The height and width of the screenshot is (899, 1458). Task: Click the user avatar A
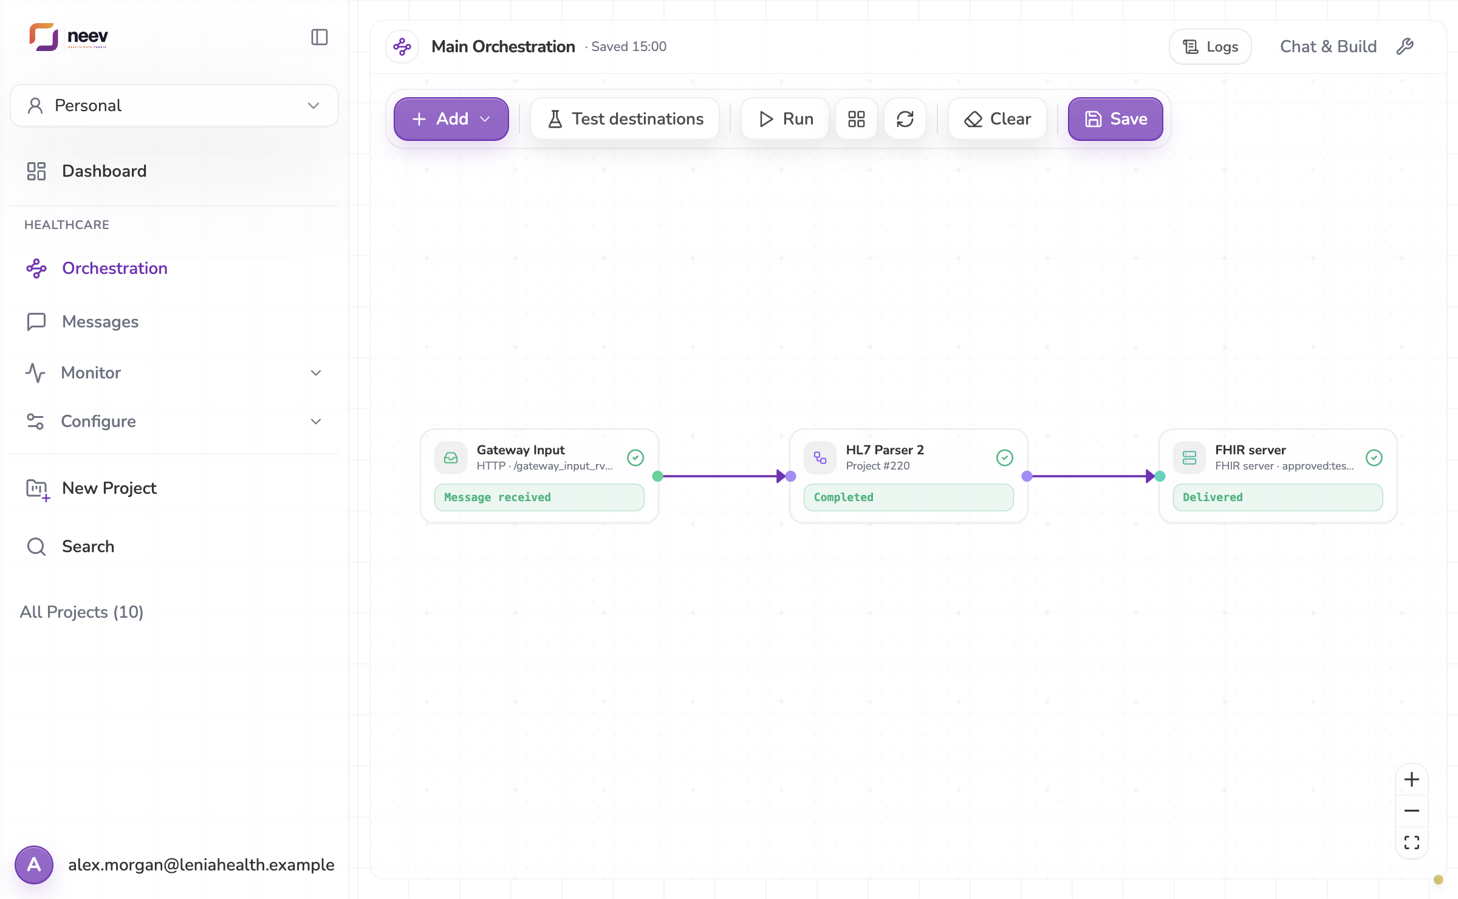34,865
